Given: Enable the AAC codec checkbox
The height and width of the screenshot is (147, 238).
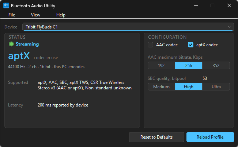Looking at the screenshot, I should coord(150,45).
